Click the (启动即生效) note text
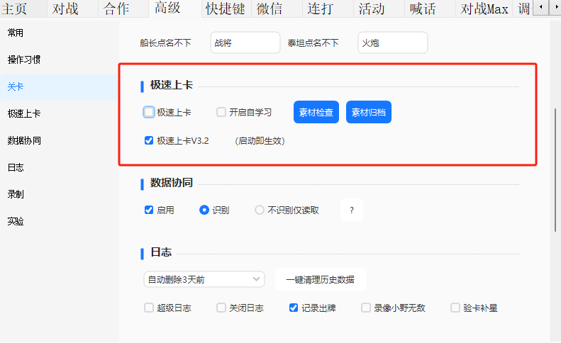This screenshot has width=561, height=343. pyautogui.click(x=260, y=141)
